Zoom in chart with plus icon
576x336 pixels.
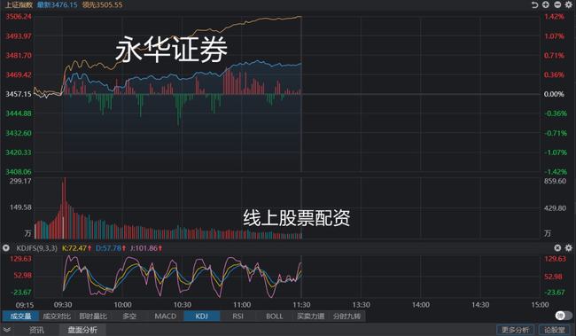click(546, 4)
